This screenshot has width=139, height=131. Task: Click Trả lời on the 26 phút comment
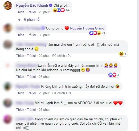(31, 110)
